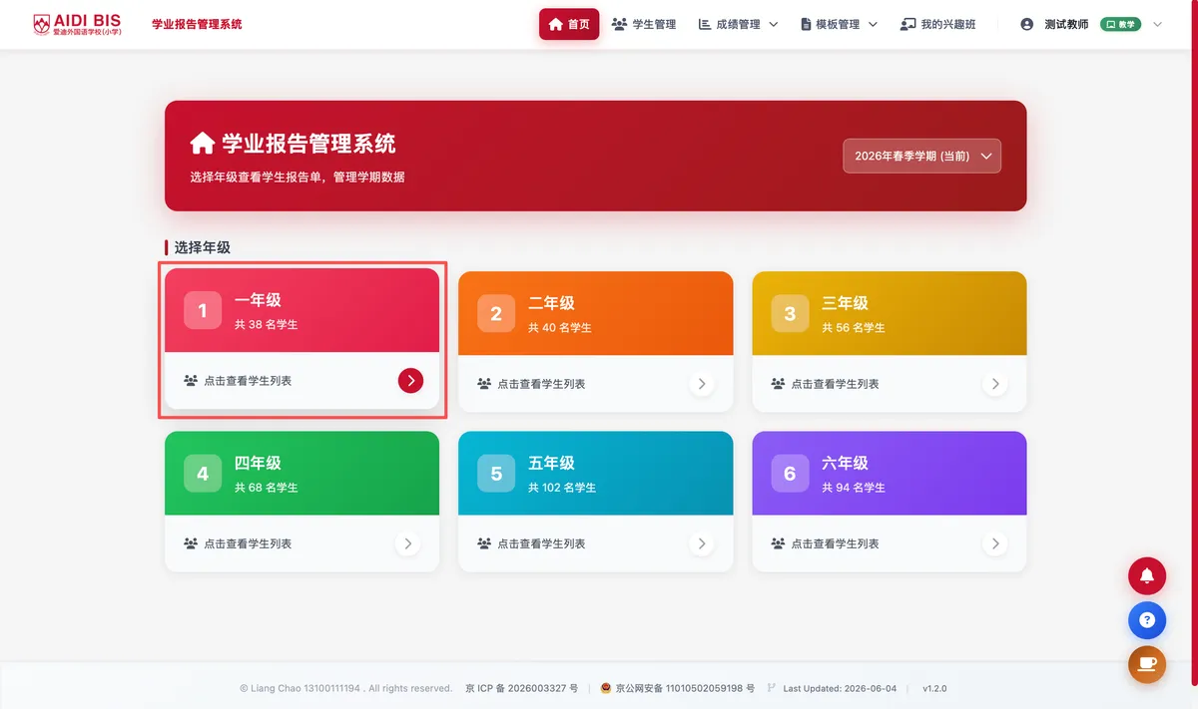The width and height of the screenshot is (1198, 709).
Task: View student list for 二年级
Action: 596,384
